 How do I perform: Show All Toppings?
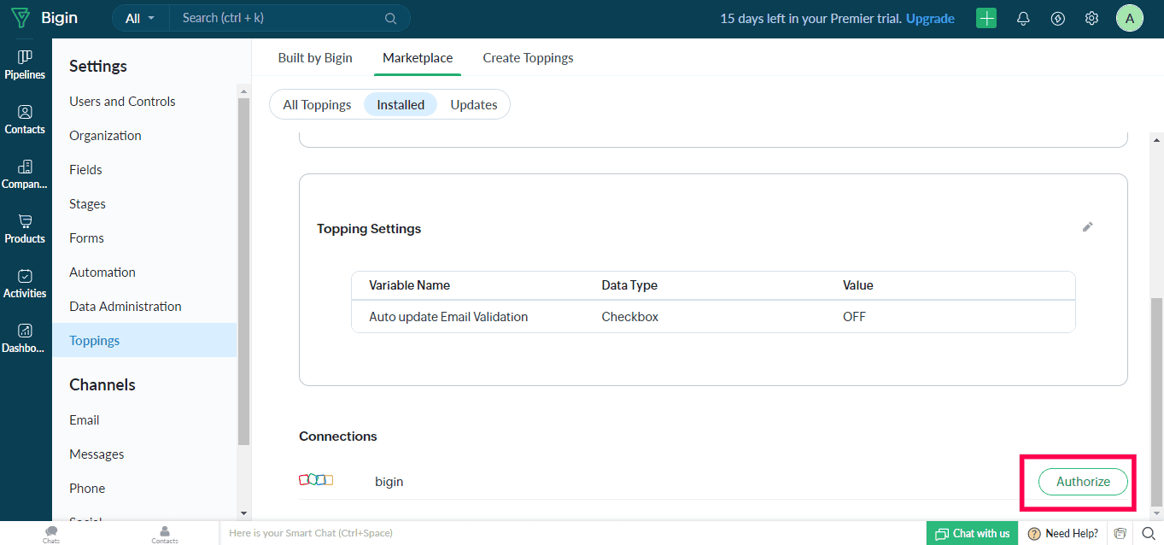(317, 104)
